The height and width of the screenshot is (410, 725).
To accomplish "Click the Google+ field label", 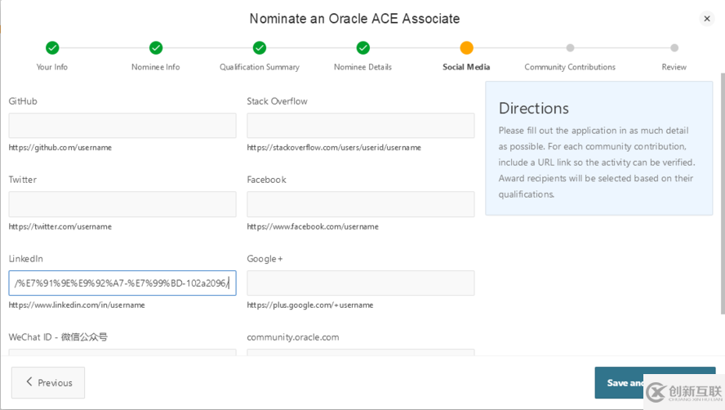I will [265, 259].
